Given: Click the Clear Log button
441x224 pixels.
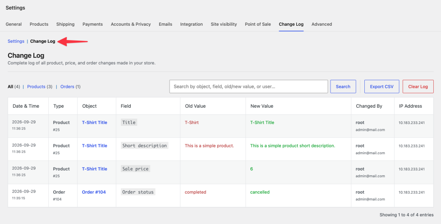Looking at the screenshot, I should (418, 87).
